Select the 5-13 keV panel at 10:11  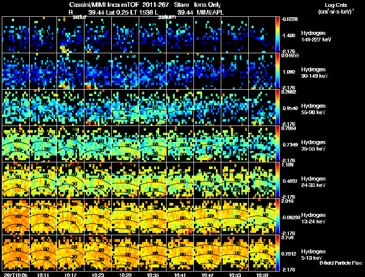pos(43,253)
